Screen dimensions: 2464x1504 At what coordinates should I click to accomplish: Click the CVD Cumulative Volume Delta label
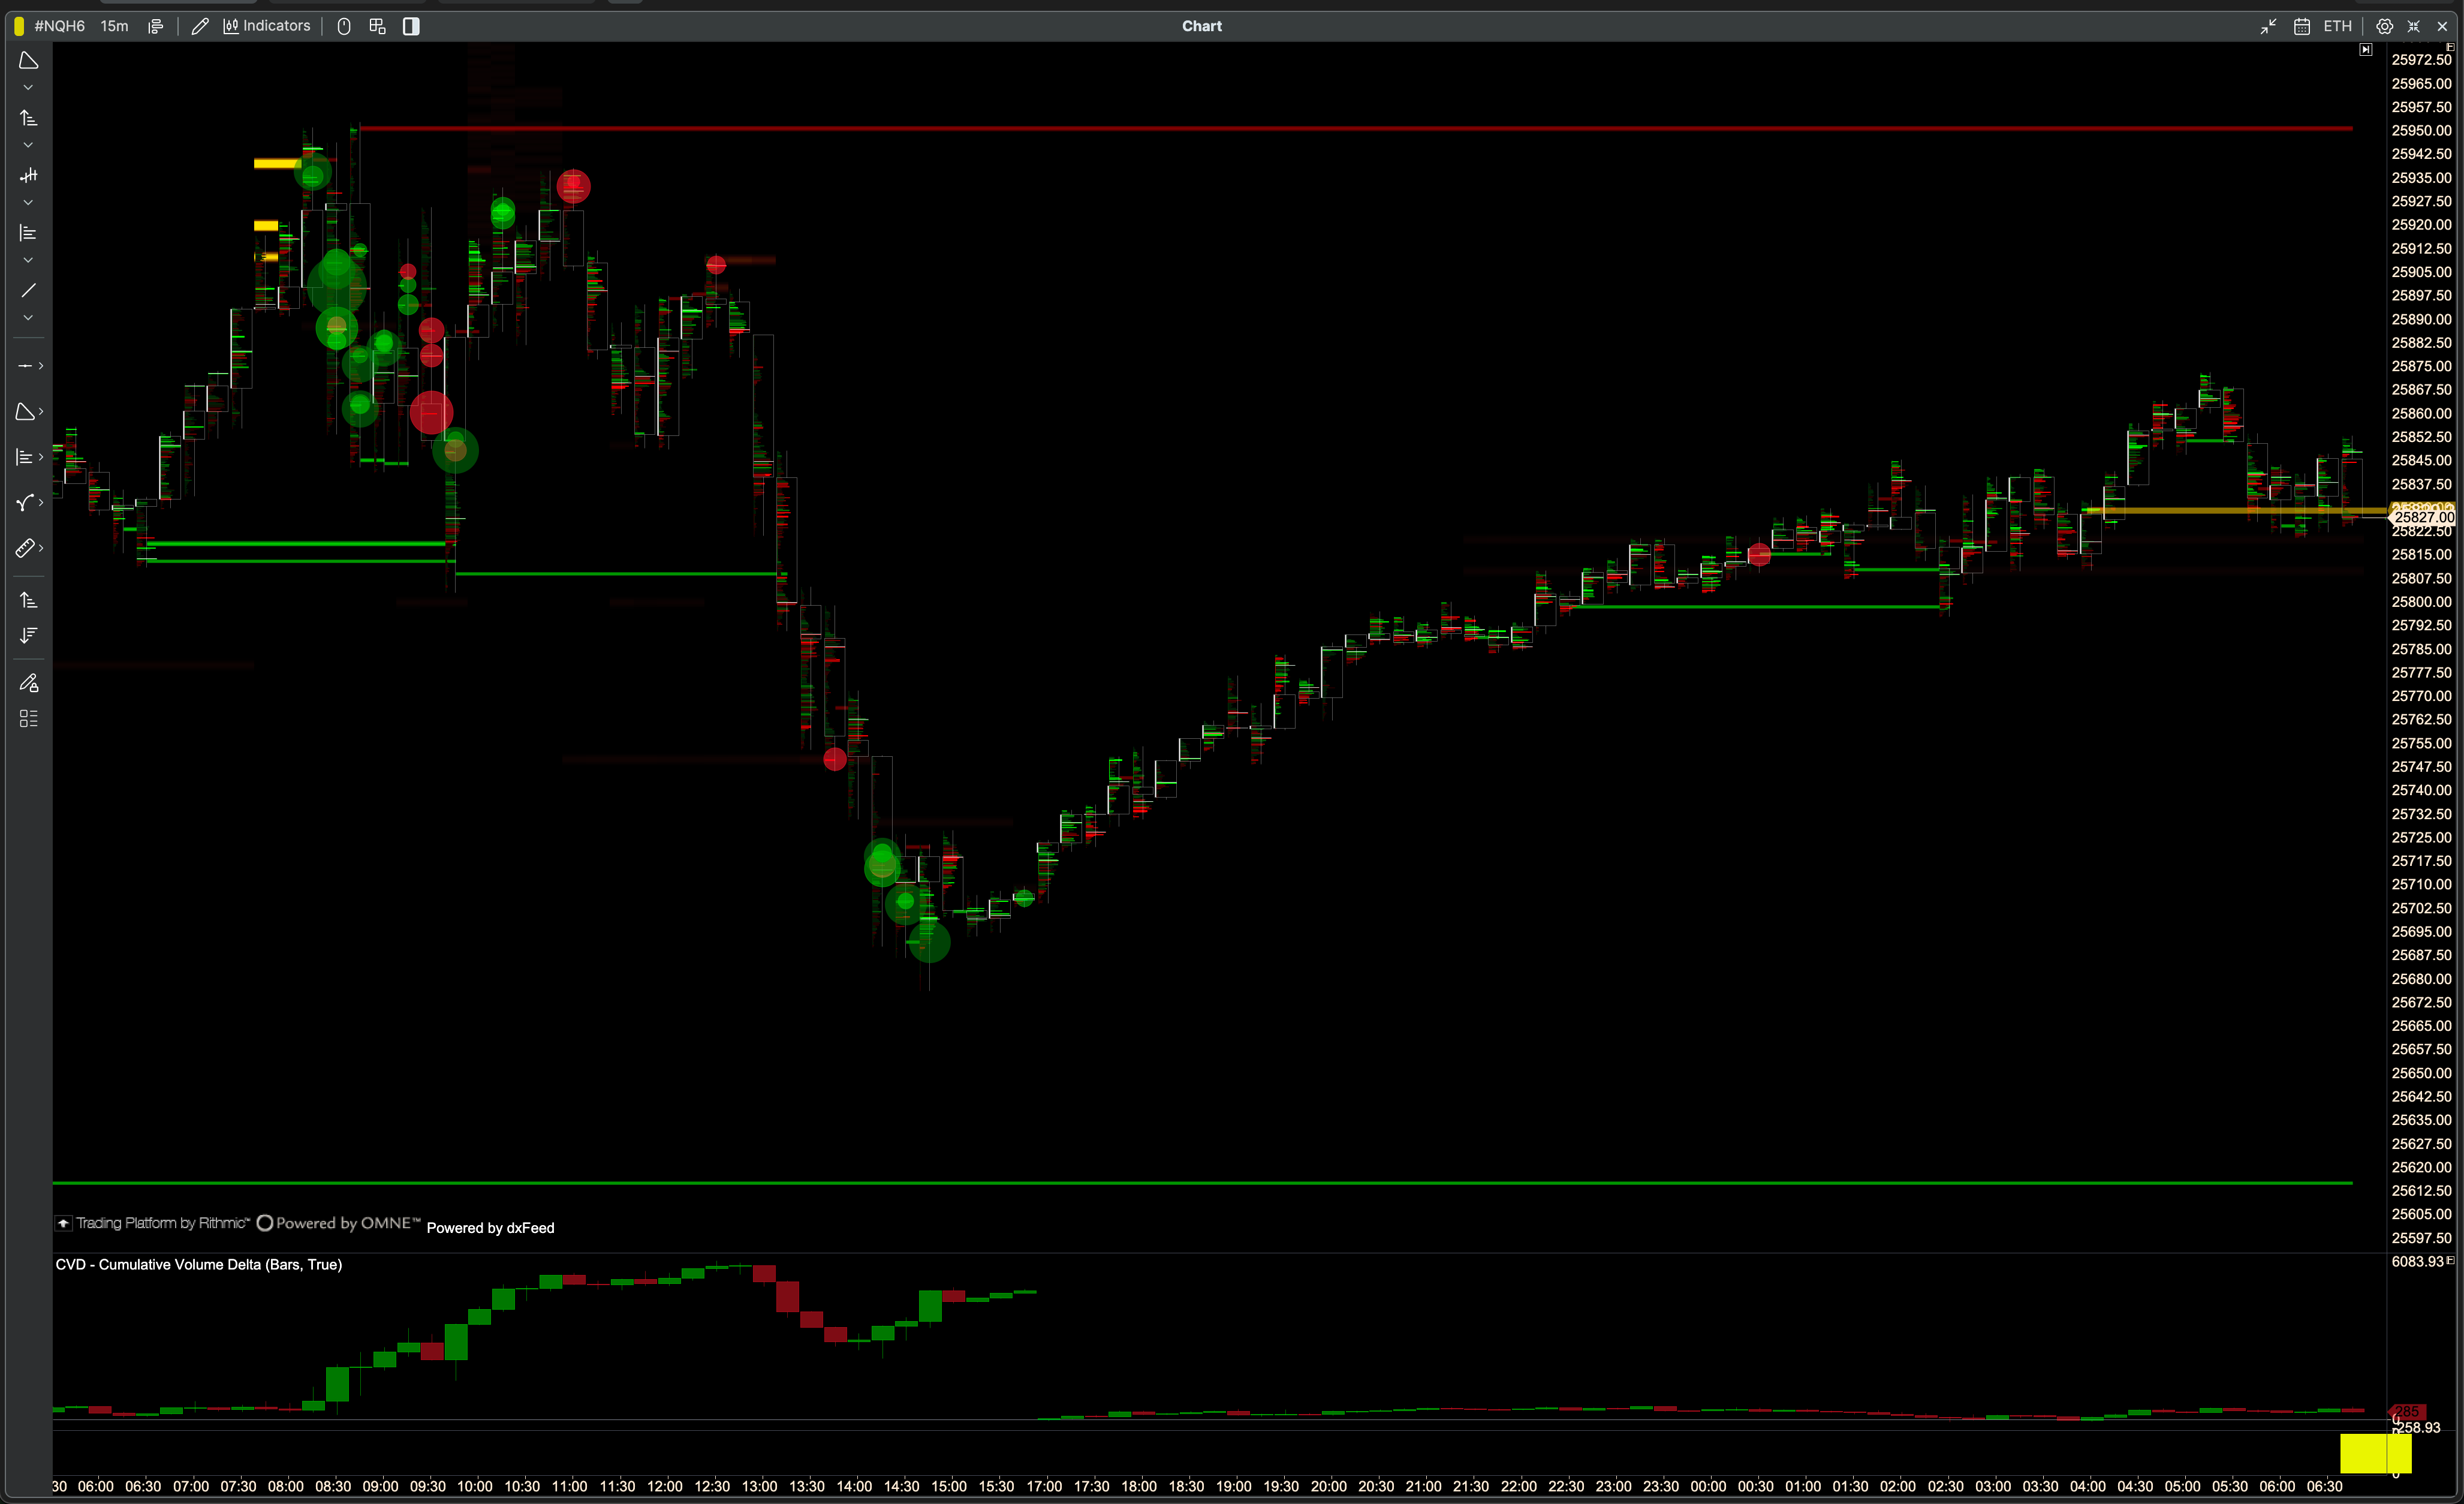[198, 1264]
